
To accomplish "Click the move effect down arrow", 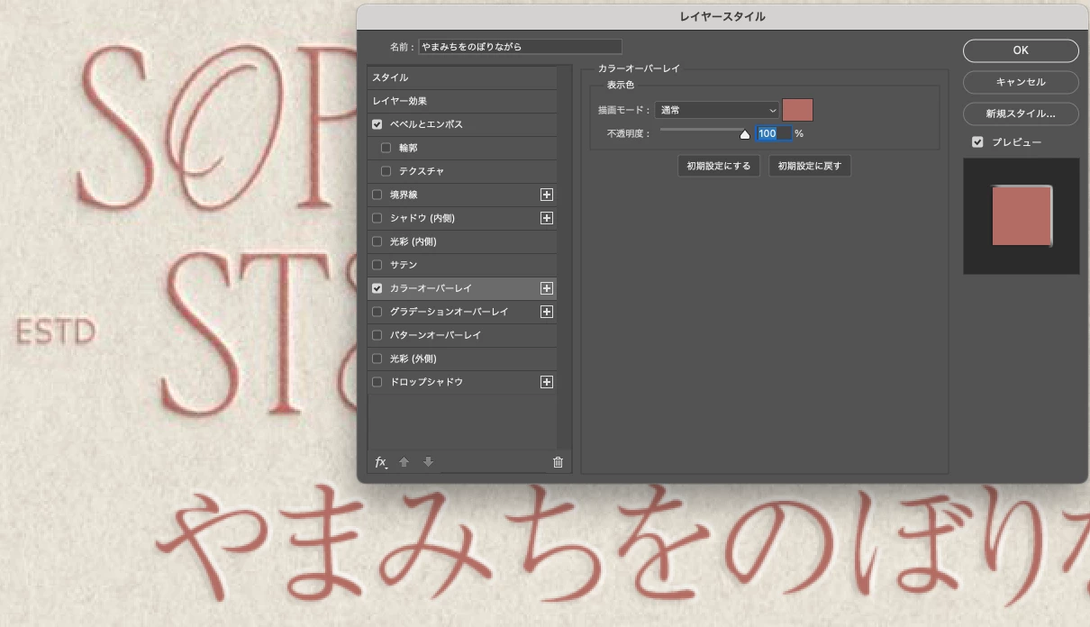I will 429,462.
